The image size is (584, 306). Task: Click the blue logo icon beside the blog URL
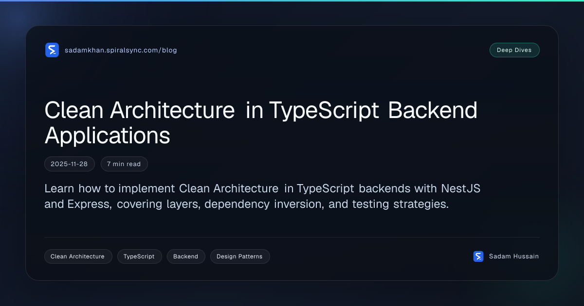pyautogui.click(x=52, y=50)
